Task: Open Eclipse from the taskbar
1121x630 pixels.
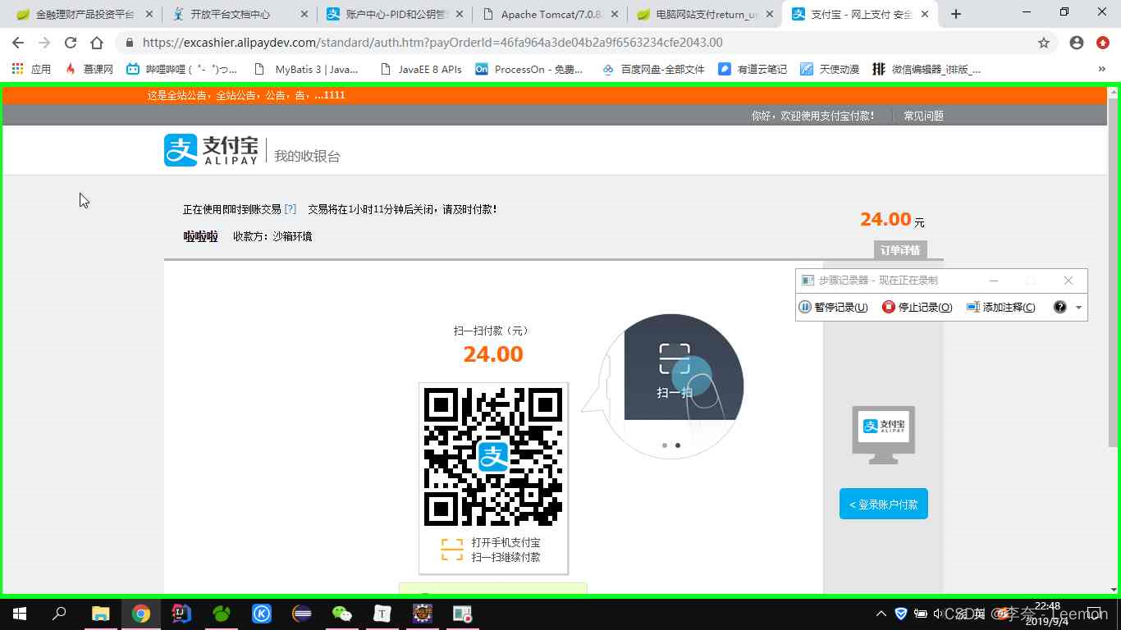Action: [x=302, y=613]
